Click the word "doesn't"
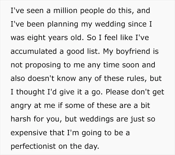The width and height of the screenshot is (175, 155). coord(41,78)
